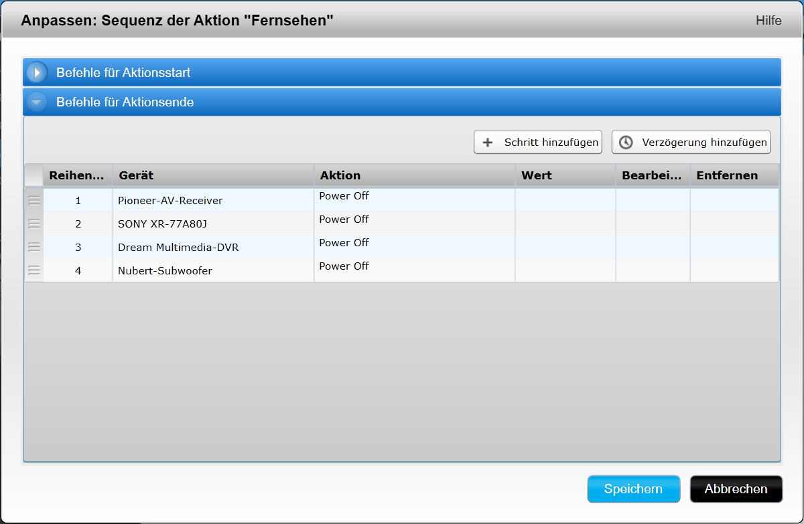Click the Entfernen column header
The image size is (804, 524).
point(727,175)
